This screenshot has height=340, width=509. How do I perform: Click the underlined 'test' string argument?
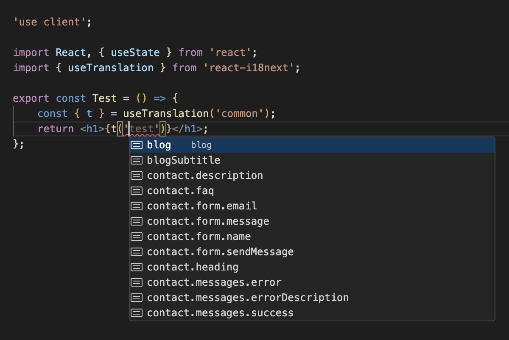[143, 128]
